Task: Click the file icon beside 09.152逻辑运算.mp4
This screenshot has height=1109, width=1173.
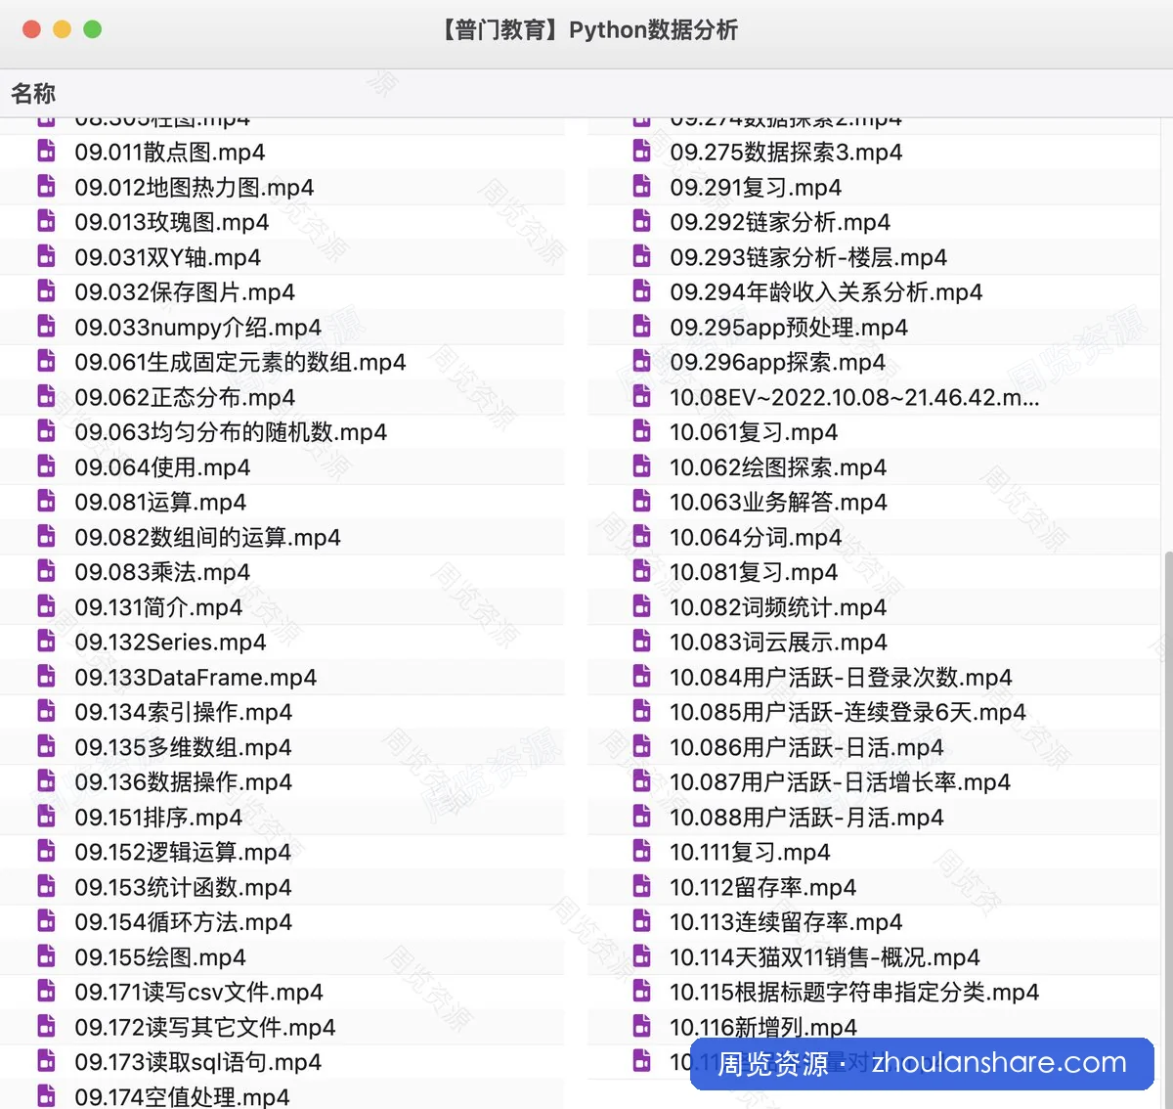Action: (46, 852)
